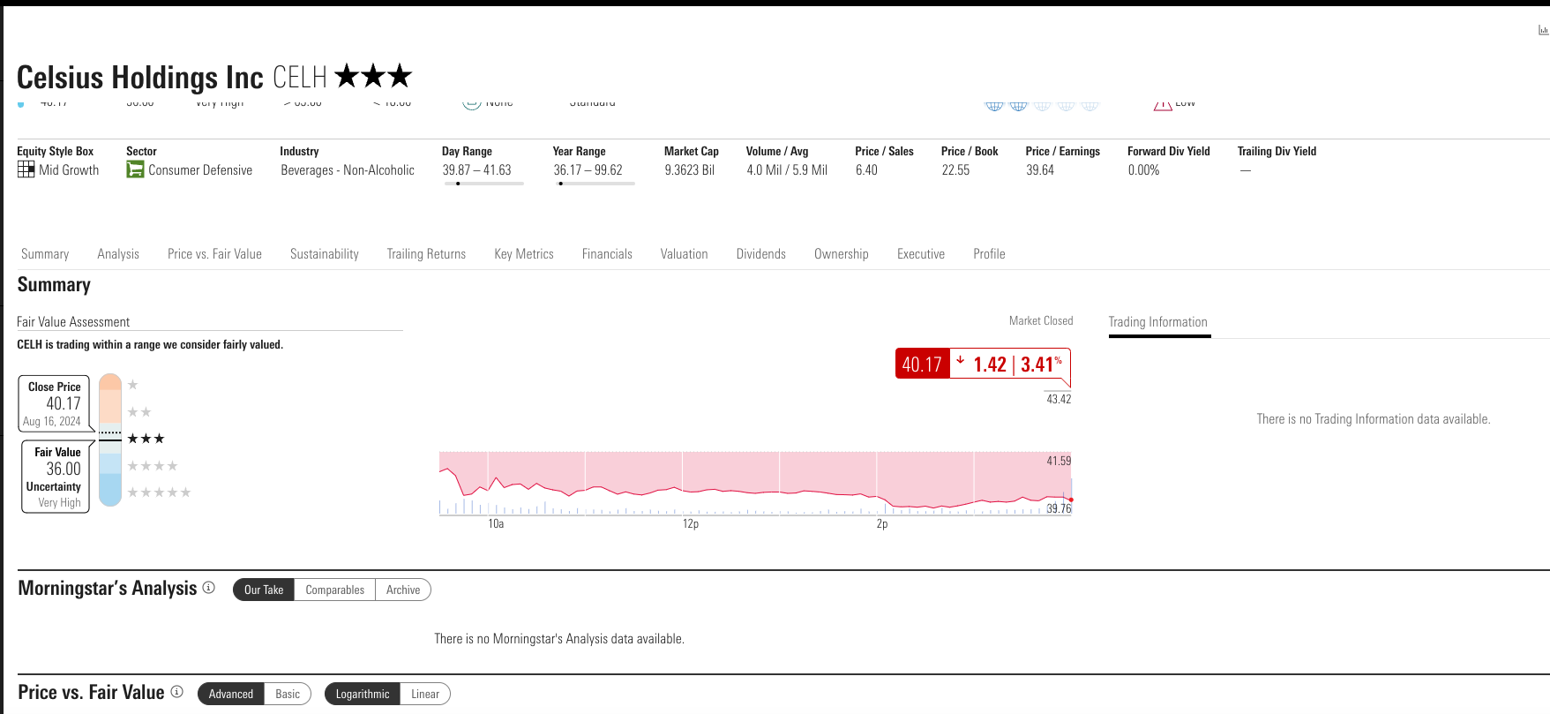Click the Forward Div Yield 0.00%
The width and height of the screenshot is (1550, 714).
[x=1143, y=170]
